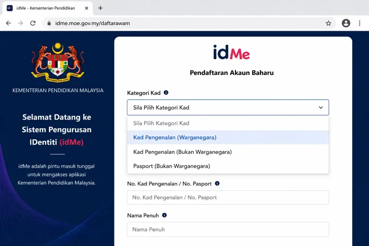The height and width of the screenshot is (246, 369).
Task: Focus the Nama Penuh input field
Action: tap(228, 229)
